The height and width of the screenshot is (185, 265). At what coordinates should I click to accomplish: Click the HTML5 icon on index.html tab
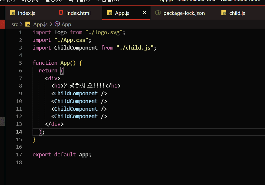tap(61, 13)
